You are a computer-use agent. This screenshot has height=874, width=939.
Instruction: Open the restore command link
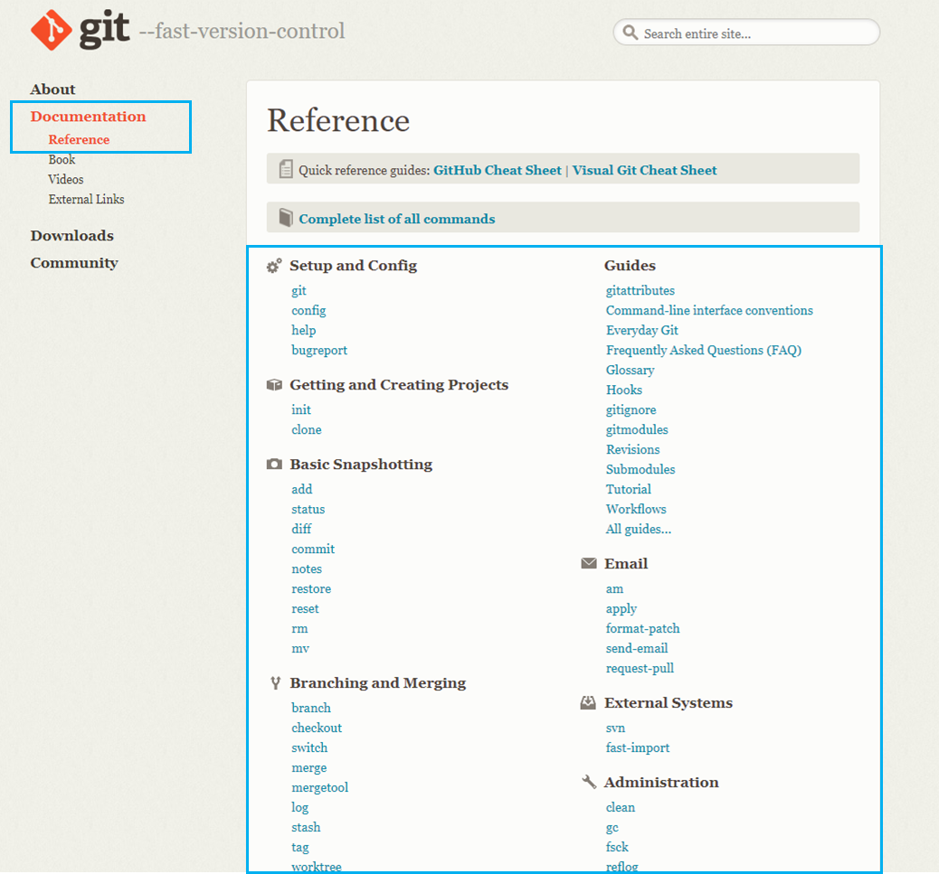pyautogui.click(x=311, y=588)
